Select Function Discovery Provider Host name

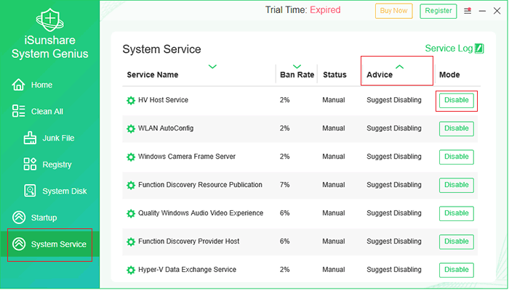(x=188, y=241)
